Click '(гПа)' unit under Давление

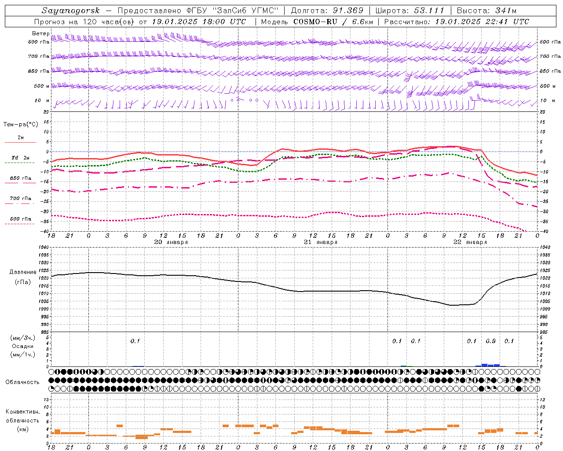pyautogui.click(x=22, y=282)
